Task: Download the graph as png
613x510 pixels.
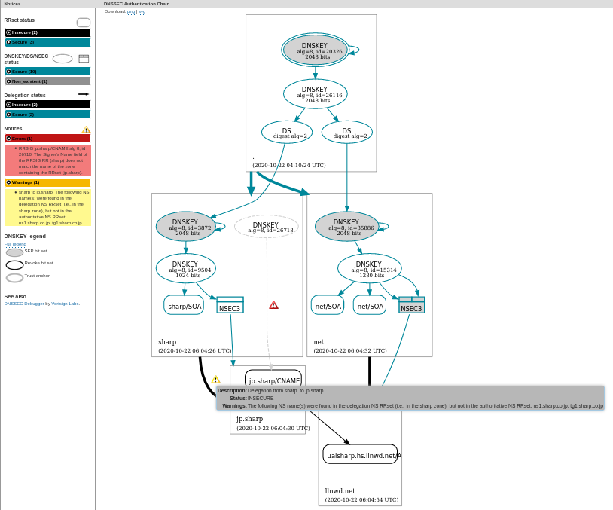Action: [x=131, y=12]
